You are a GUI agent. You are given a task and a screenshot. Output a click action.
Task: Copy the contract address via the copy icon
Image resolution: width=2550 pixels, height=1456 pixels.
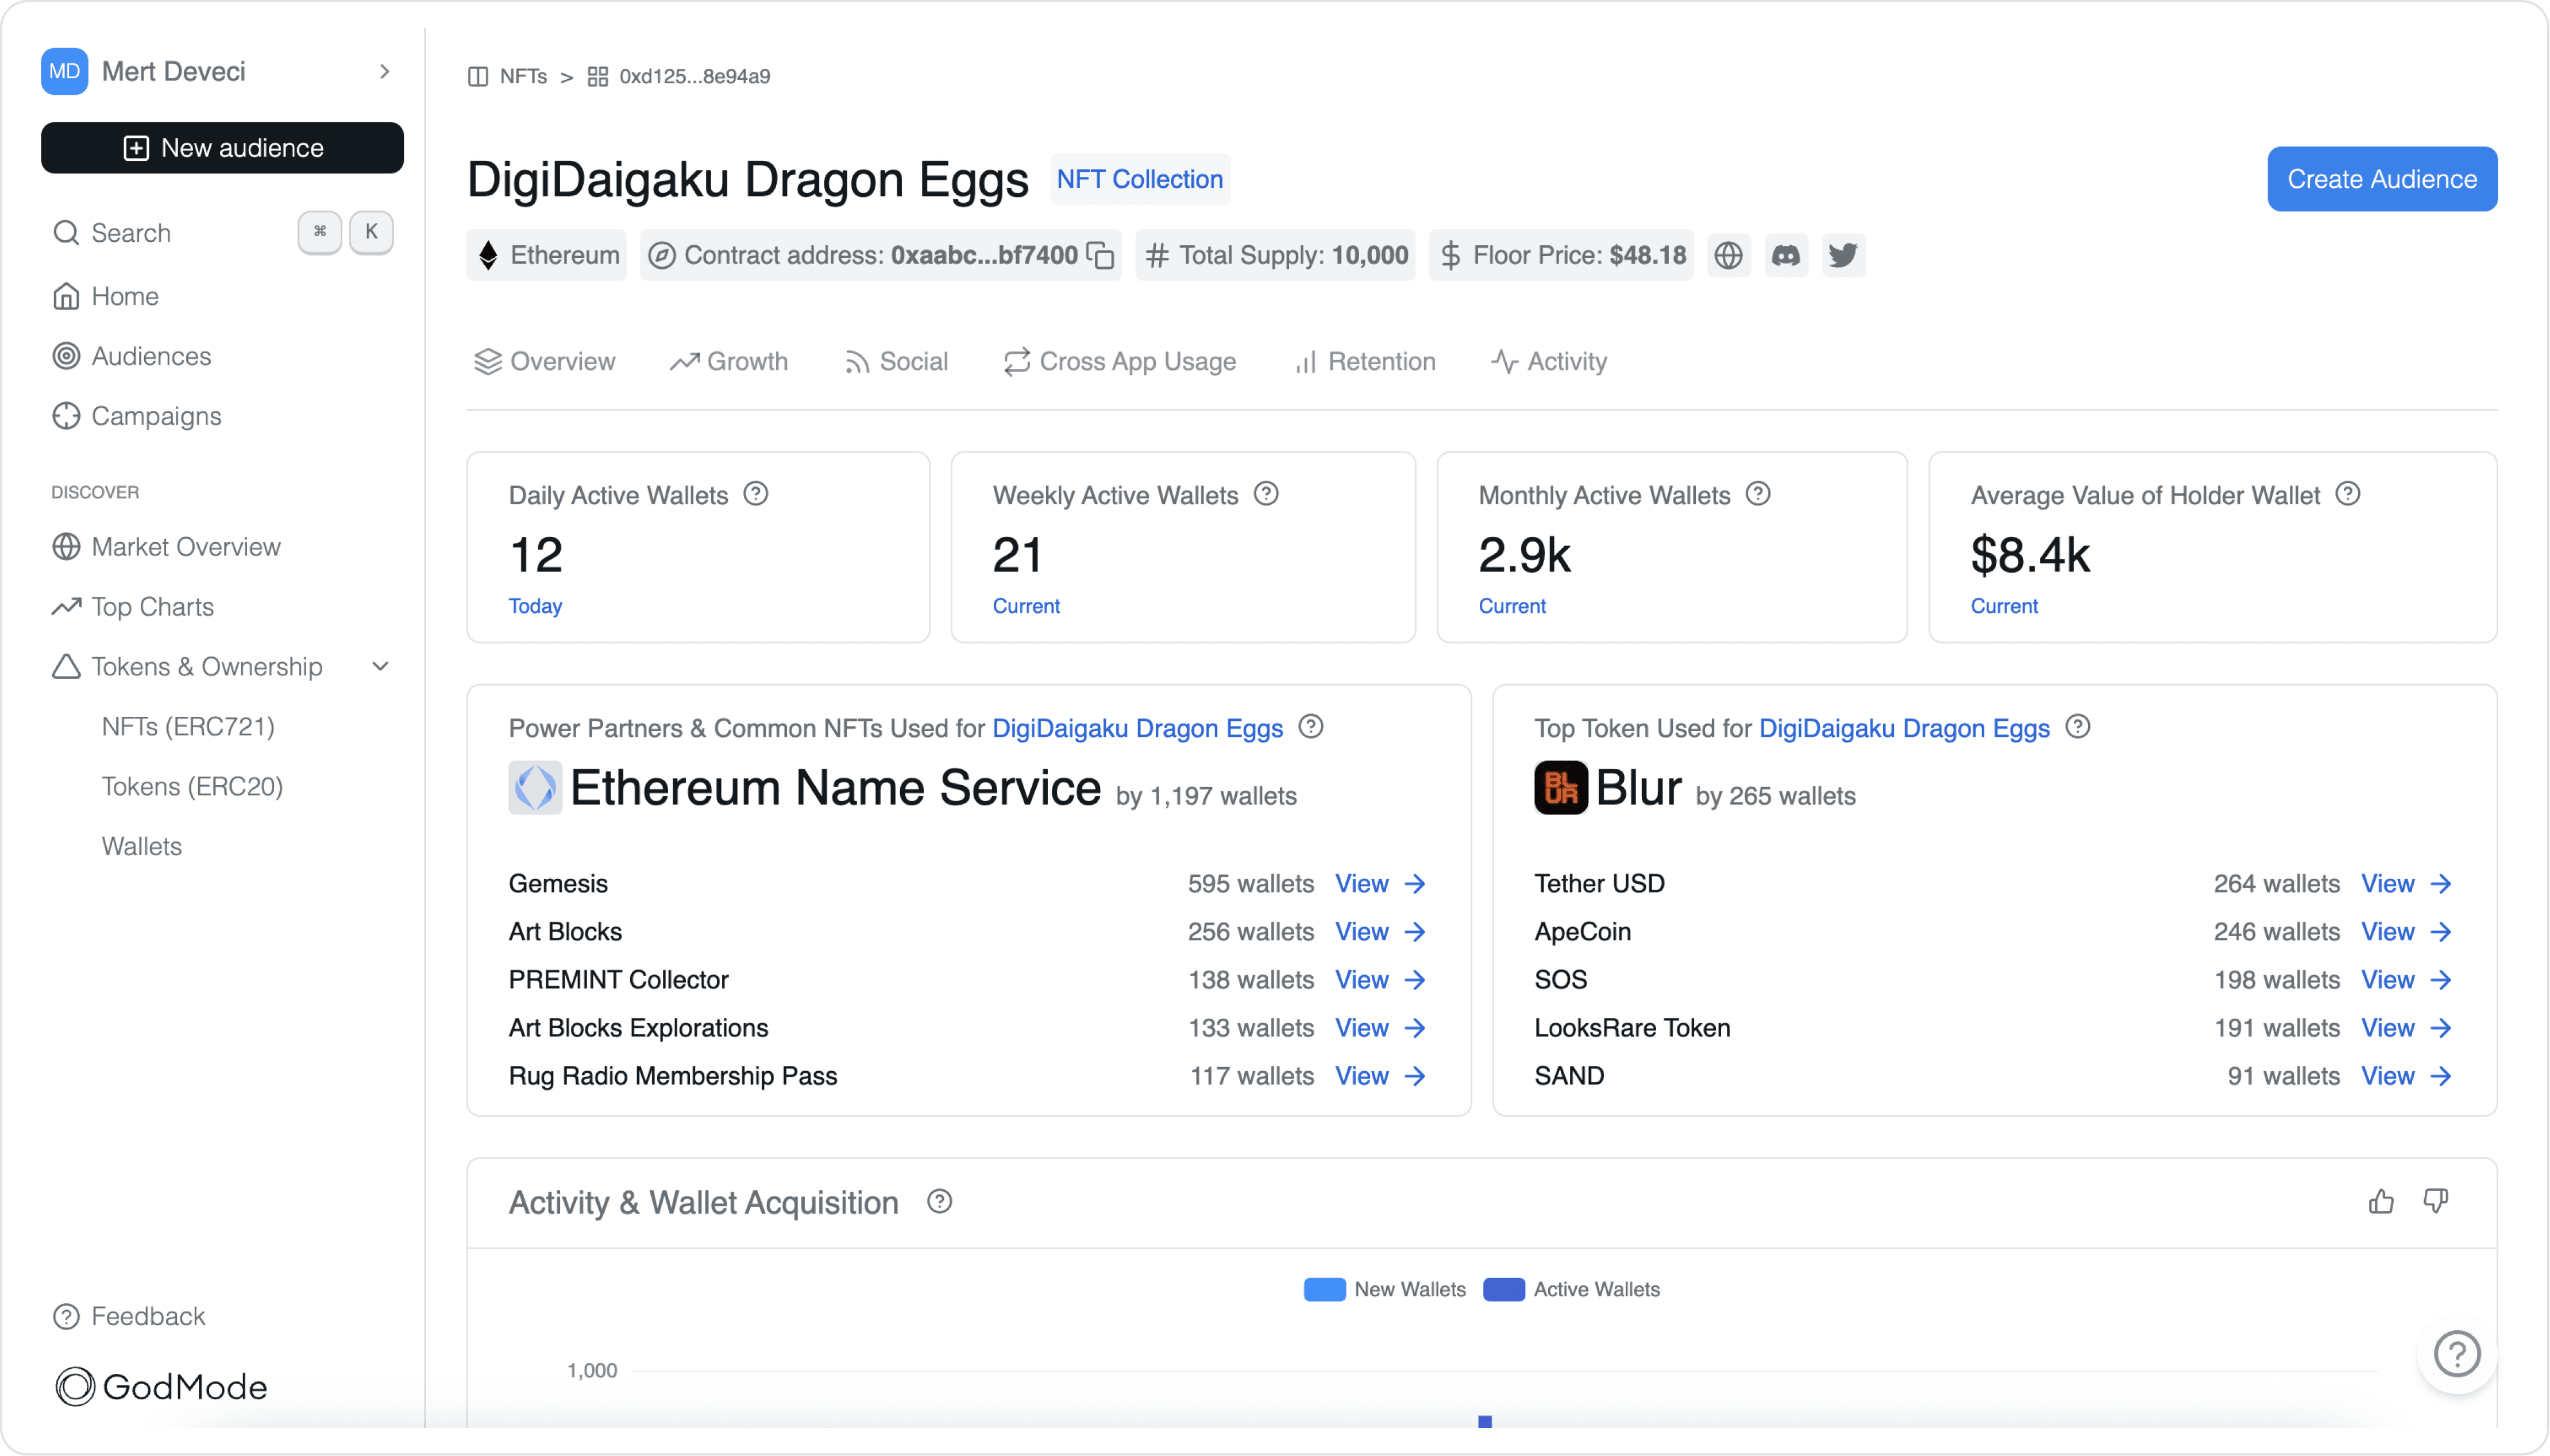[1100, 255]
